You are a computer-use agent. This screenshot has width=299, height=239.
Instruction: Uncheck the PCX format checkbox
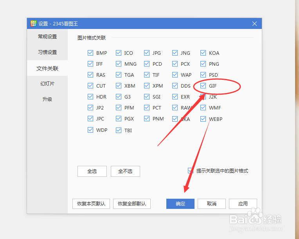(175, 64)
